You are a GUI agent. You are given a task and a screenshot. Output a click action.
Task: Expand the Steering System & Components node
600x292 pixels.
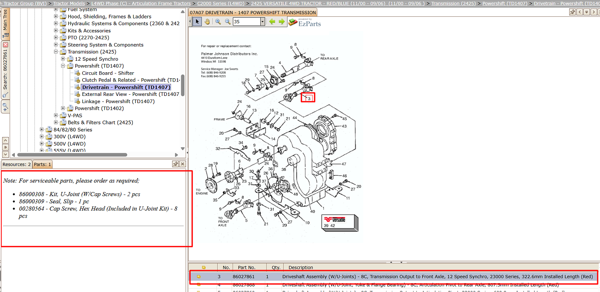pyautogui.click(x=56, y=45)
